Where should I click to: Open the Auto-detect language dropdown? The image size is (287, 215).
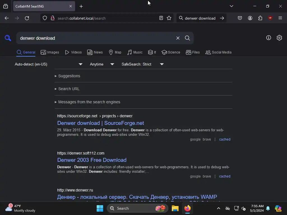click(x=49, y=64)
